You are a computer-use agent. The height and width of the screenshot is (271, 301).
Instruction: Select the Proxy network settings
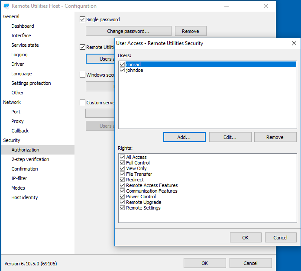coord(17,121)
